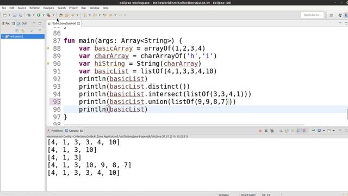
Task: Open the Navigate menu
Action: (48, 8)
